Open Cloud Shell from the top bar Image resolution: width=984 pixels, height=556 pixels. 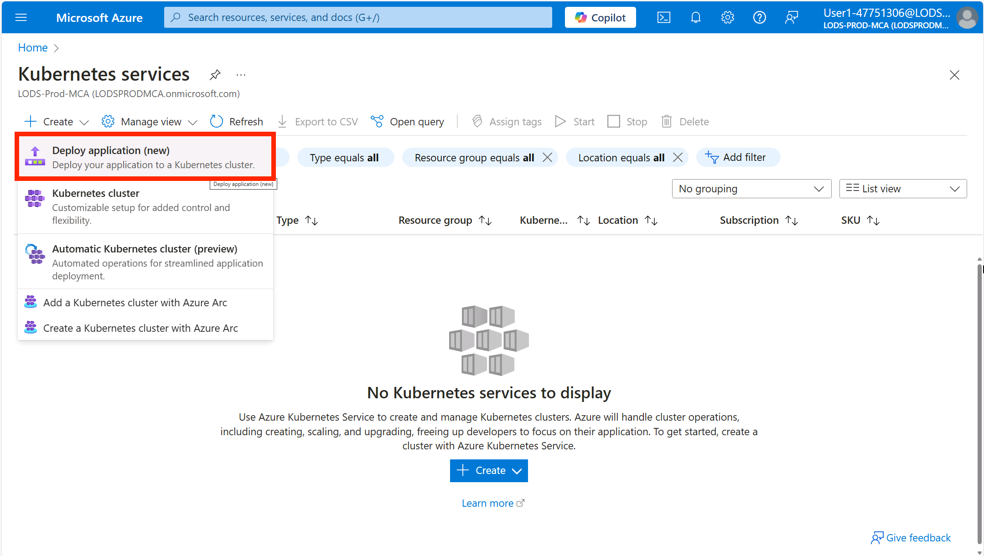pos(663,17)
